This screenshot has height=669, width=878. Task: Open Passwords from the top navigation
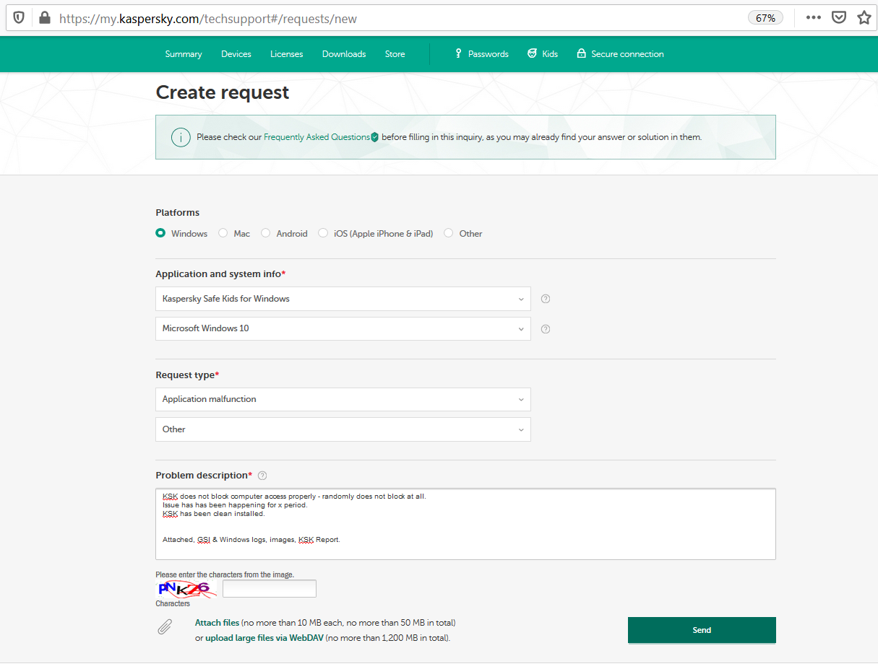[x=481, y=54]
